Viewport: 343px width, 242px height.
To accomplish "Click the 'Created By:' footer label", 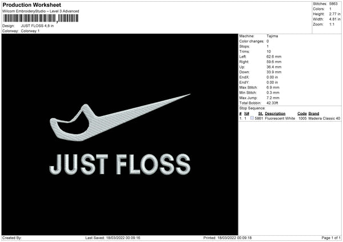I will [x=12, y=238].
